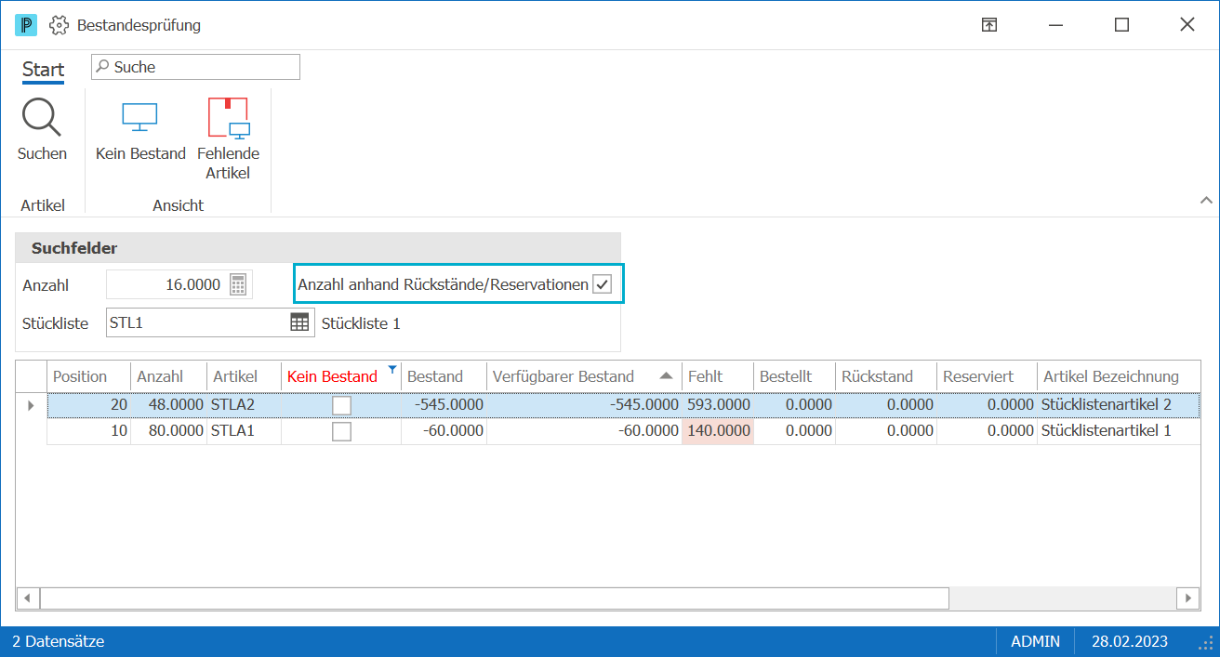Collapse the ribbon with the chevron

click(1206, 200)
